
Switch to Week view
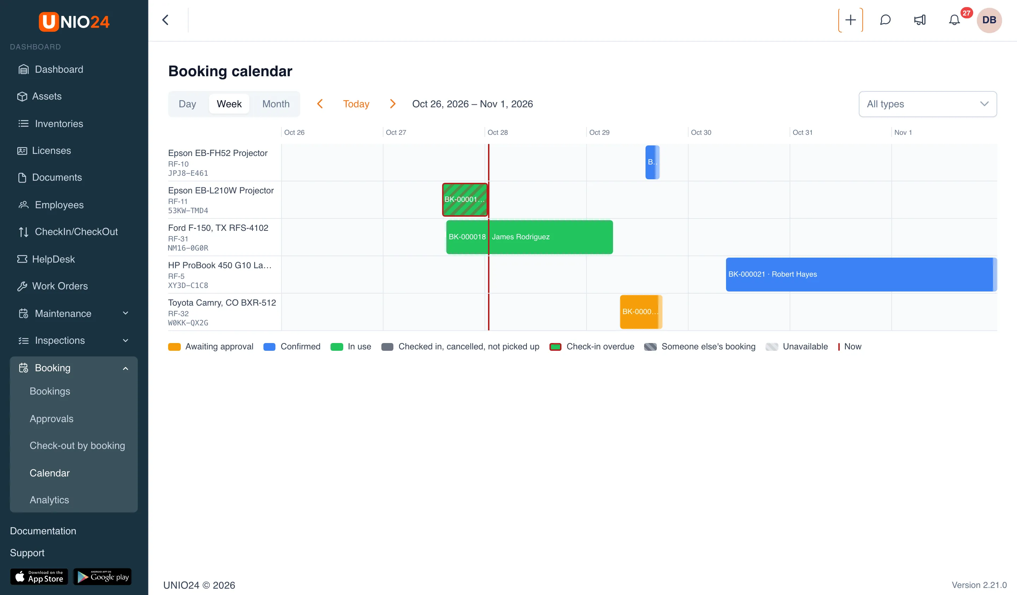229,104
